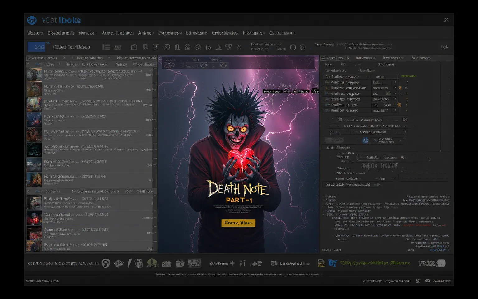
Task: Select the PART-1 subtitle on the poster
Action: [x=239, y=200]
